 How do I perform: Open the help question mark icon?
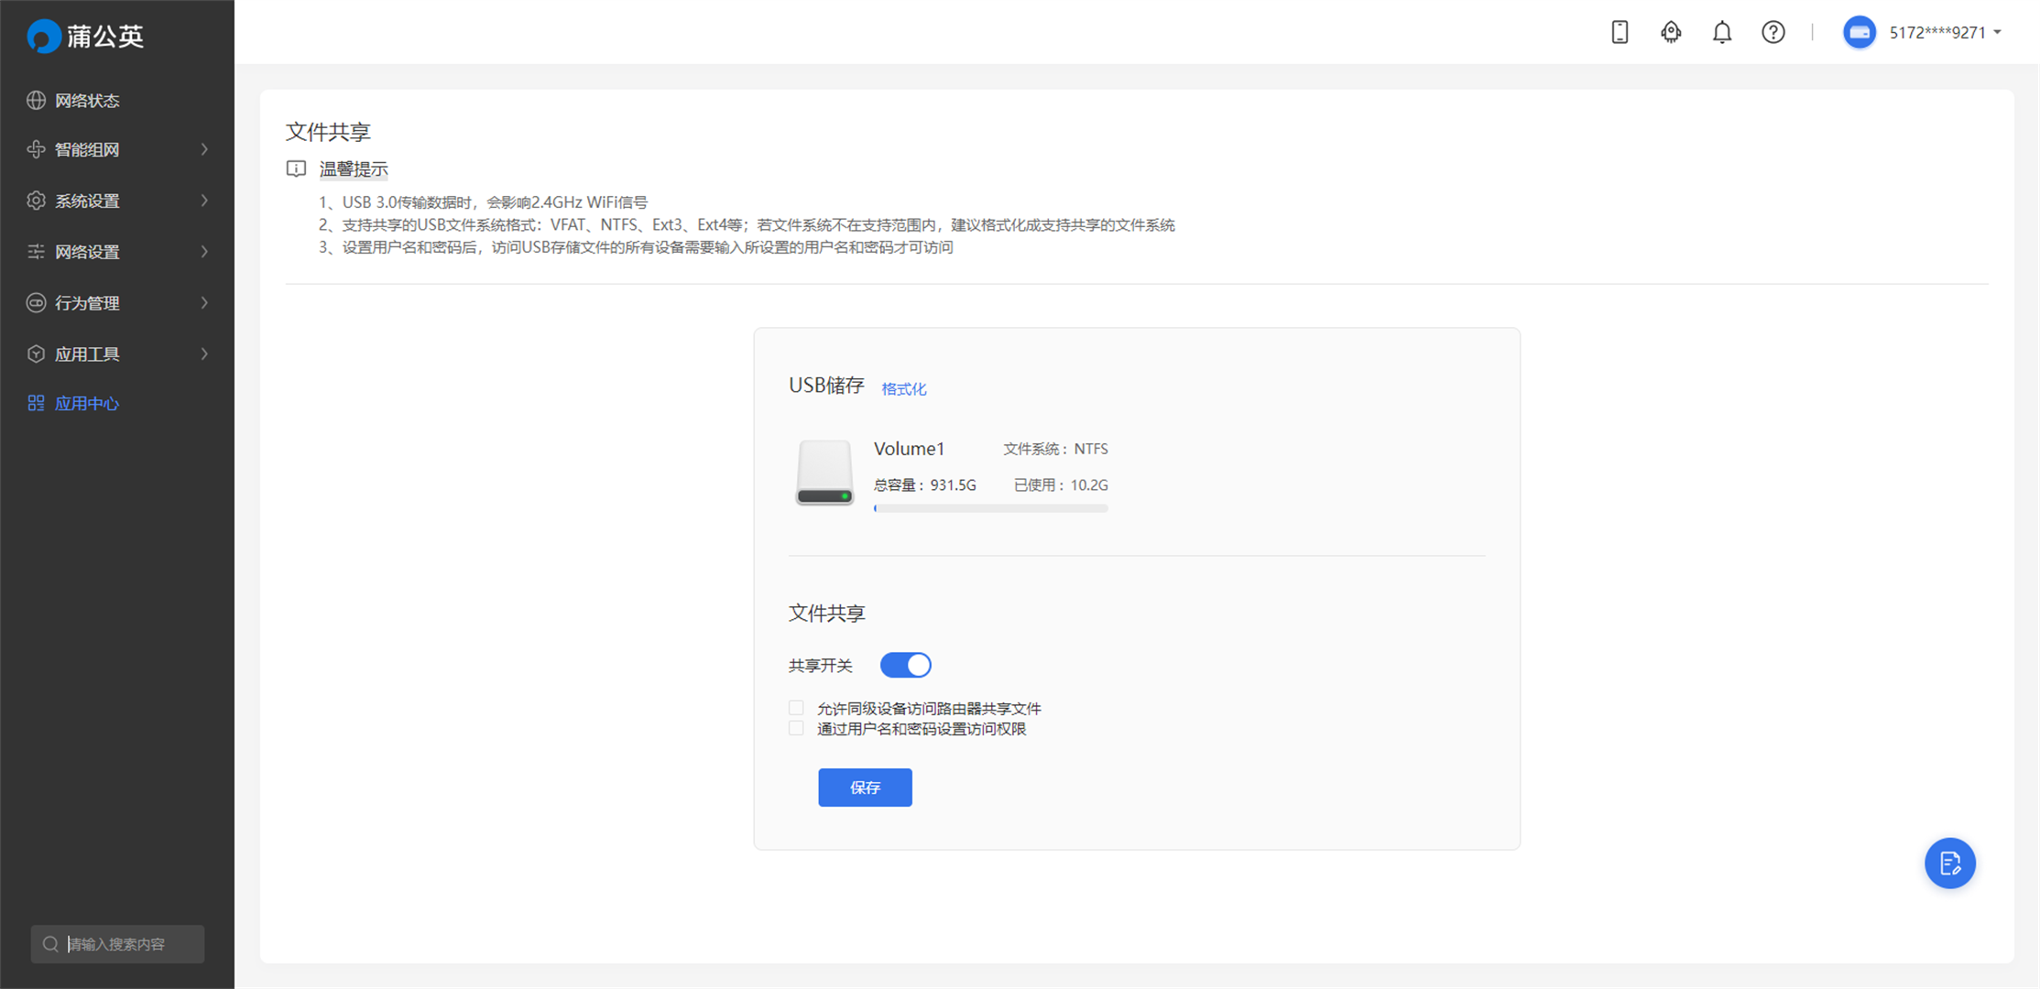coord(1773,32)
